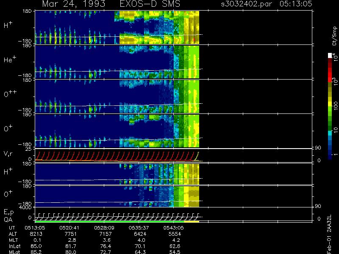Viewport: 339px width, 254px height.
Task: Click the 'Feb-01 2AA32L' vertical stamp
Action: tap(329, 234)
